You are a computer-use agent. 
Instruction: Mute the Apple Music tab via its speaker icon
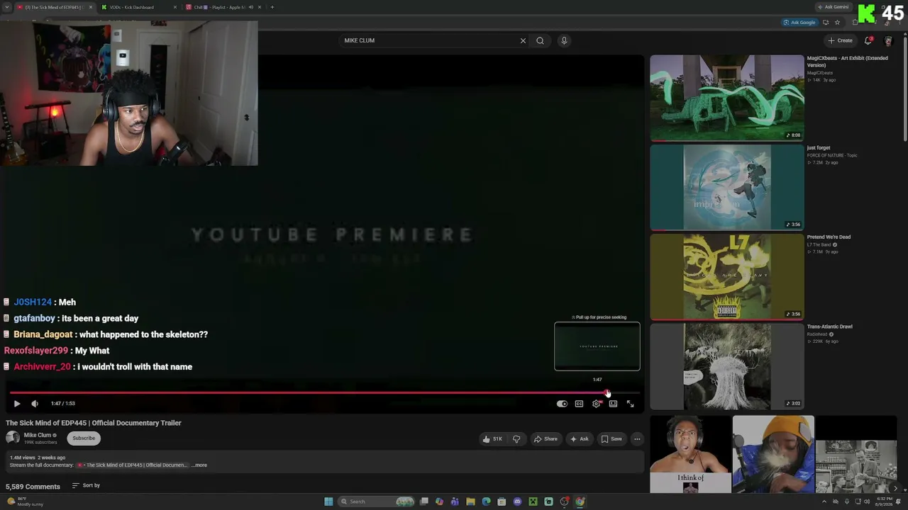[250, 7]
